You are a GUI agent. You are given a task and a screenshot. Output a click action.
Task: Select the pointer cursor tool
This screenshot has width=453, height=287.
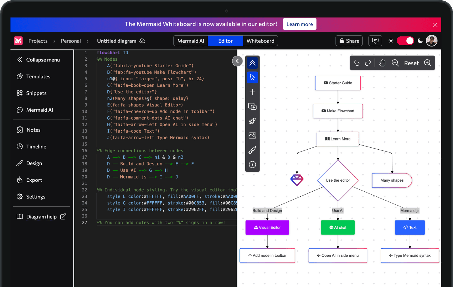click(252, 77)
